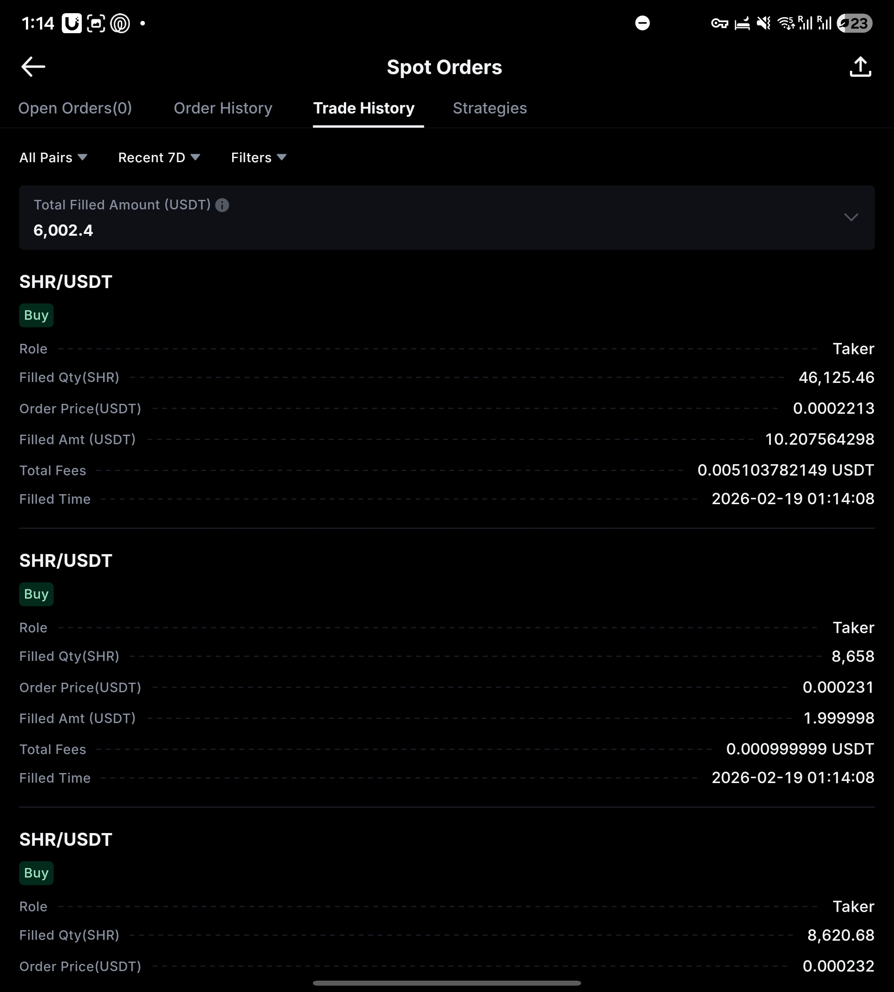Tap the export/share upload icon
This screenshot has height=992, width=894.
[860, 67]
